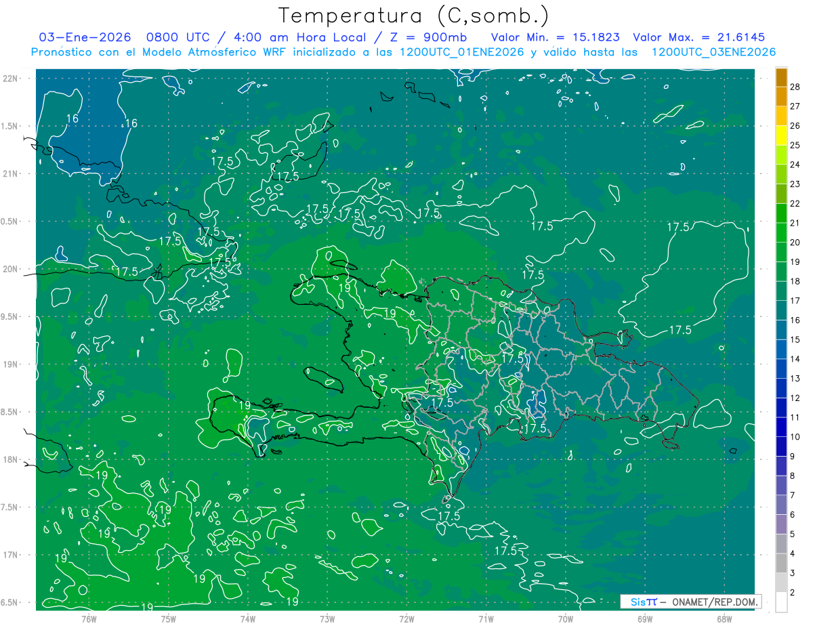Screen dimensions: 813x628
Task: Click the "4" label on the color scale
Action: 793,554
